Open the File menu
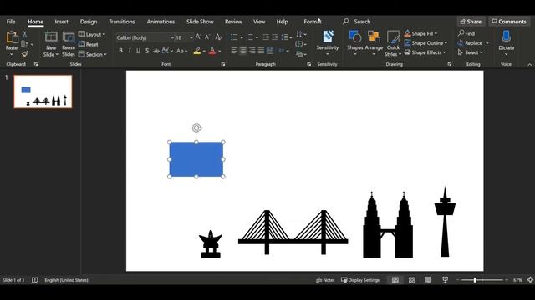Viewport: 535px width, 300px height. pyautogui.click(x=11, y=22)
